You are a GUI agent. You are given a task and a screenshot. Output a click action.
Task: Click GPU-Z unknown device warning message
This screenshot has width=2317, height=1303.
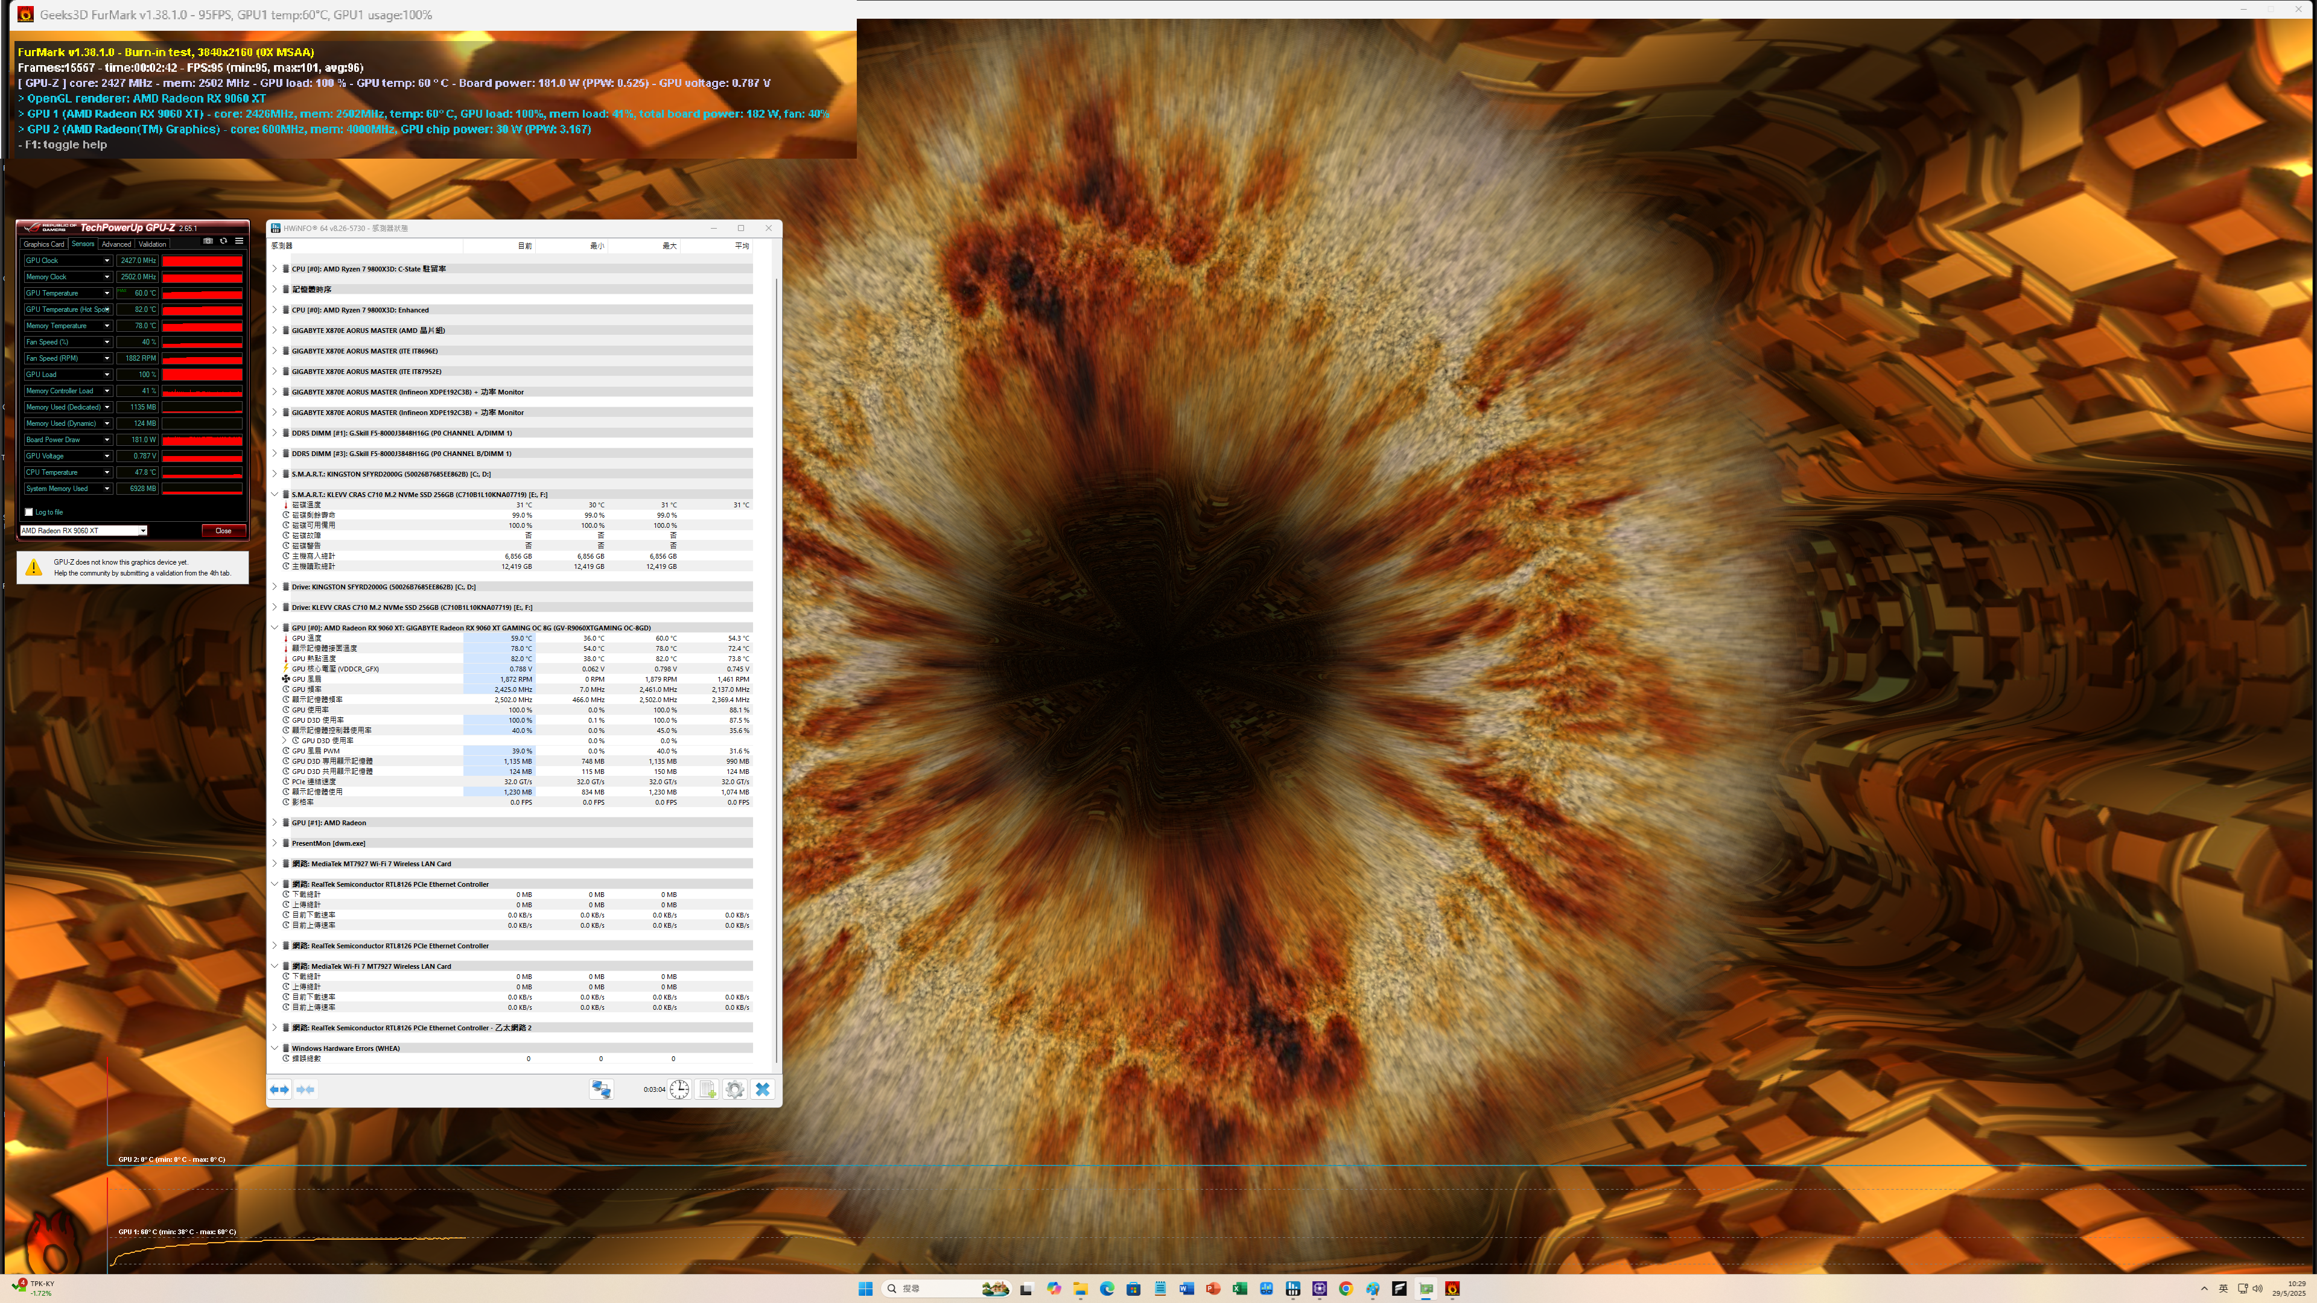[x=132, y=568]
